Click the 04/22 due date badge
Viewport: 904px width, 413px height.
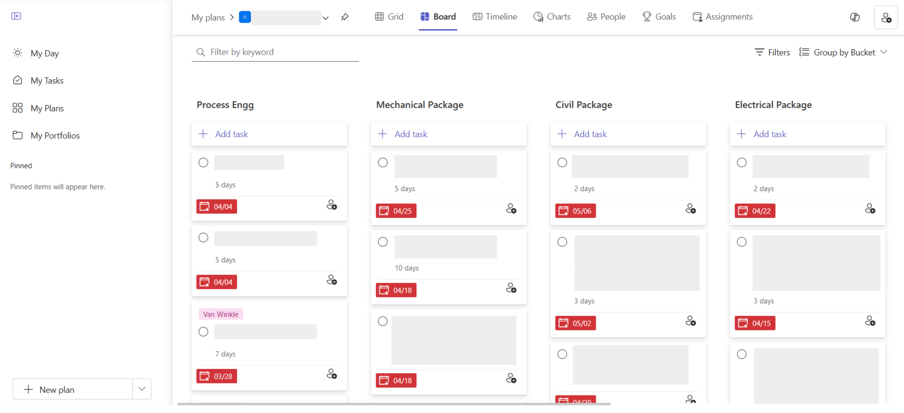pyautogui.click(x=755, y=211)
